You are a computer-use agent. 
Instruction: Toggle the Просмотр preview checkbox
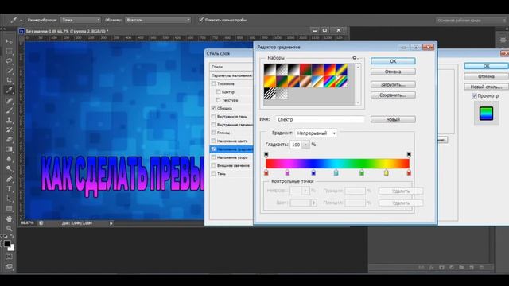[474, 95]
